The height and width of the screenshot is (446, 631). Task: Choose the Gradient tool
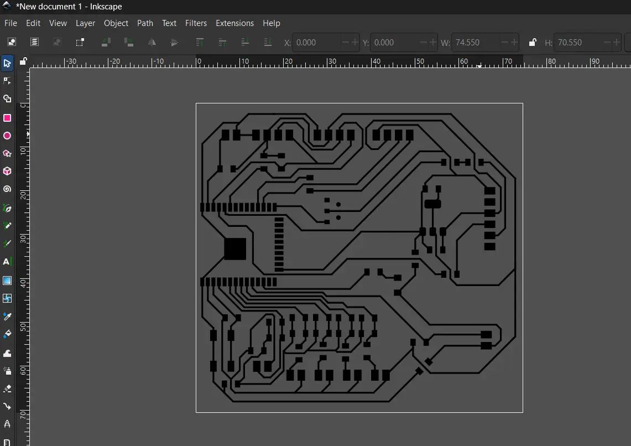7,281
